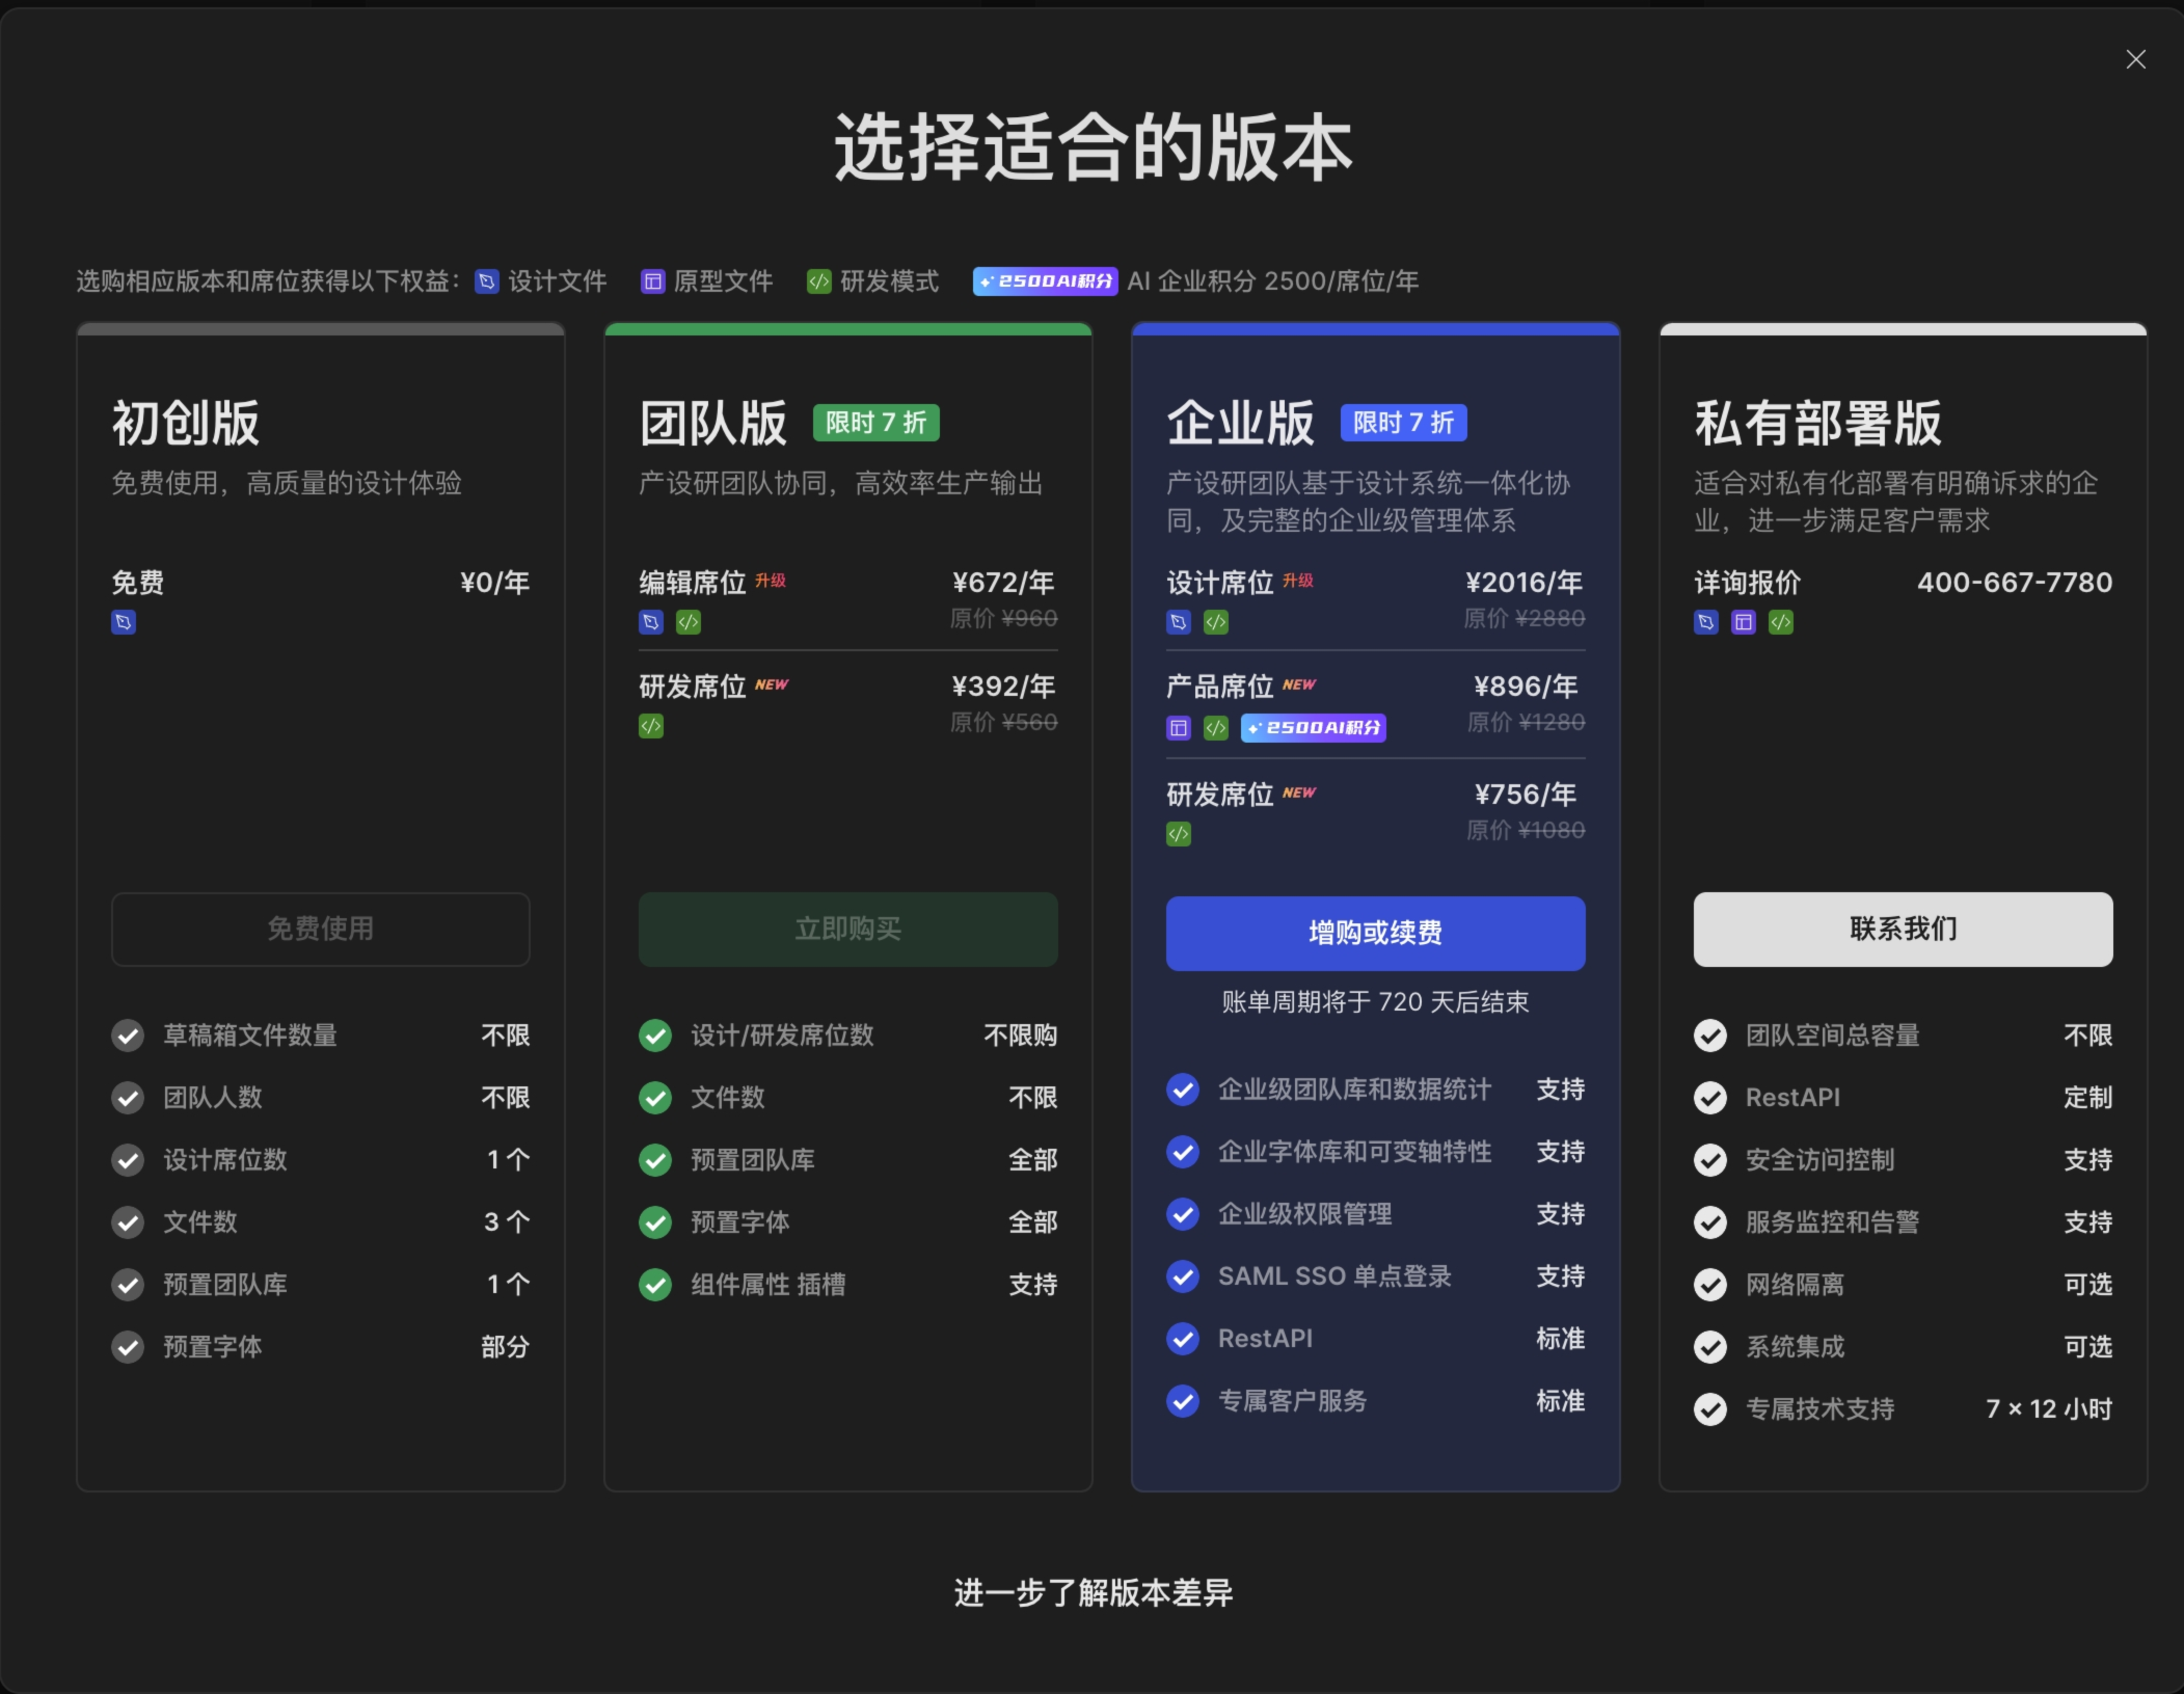
Task: Click prototype file icon under 产品席位
Action: (x=1179, y=728)
